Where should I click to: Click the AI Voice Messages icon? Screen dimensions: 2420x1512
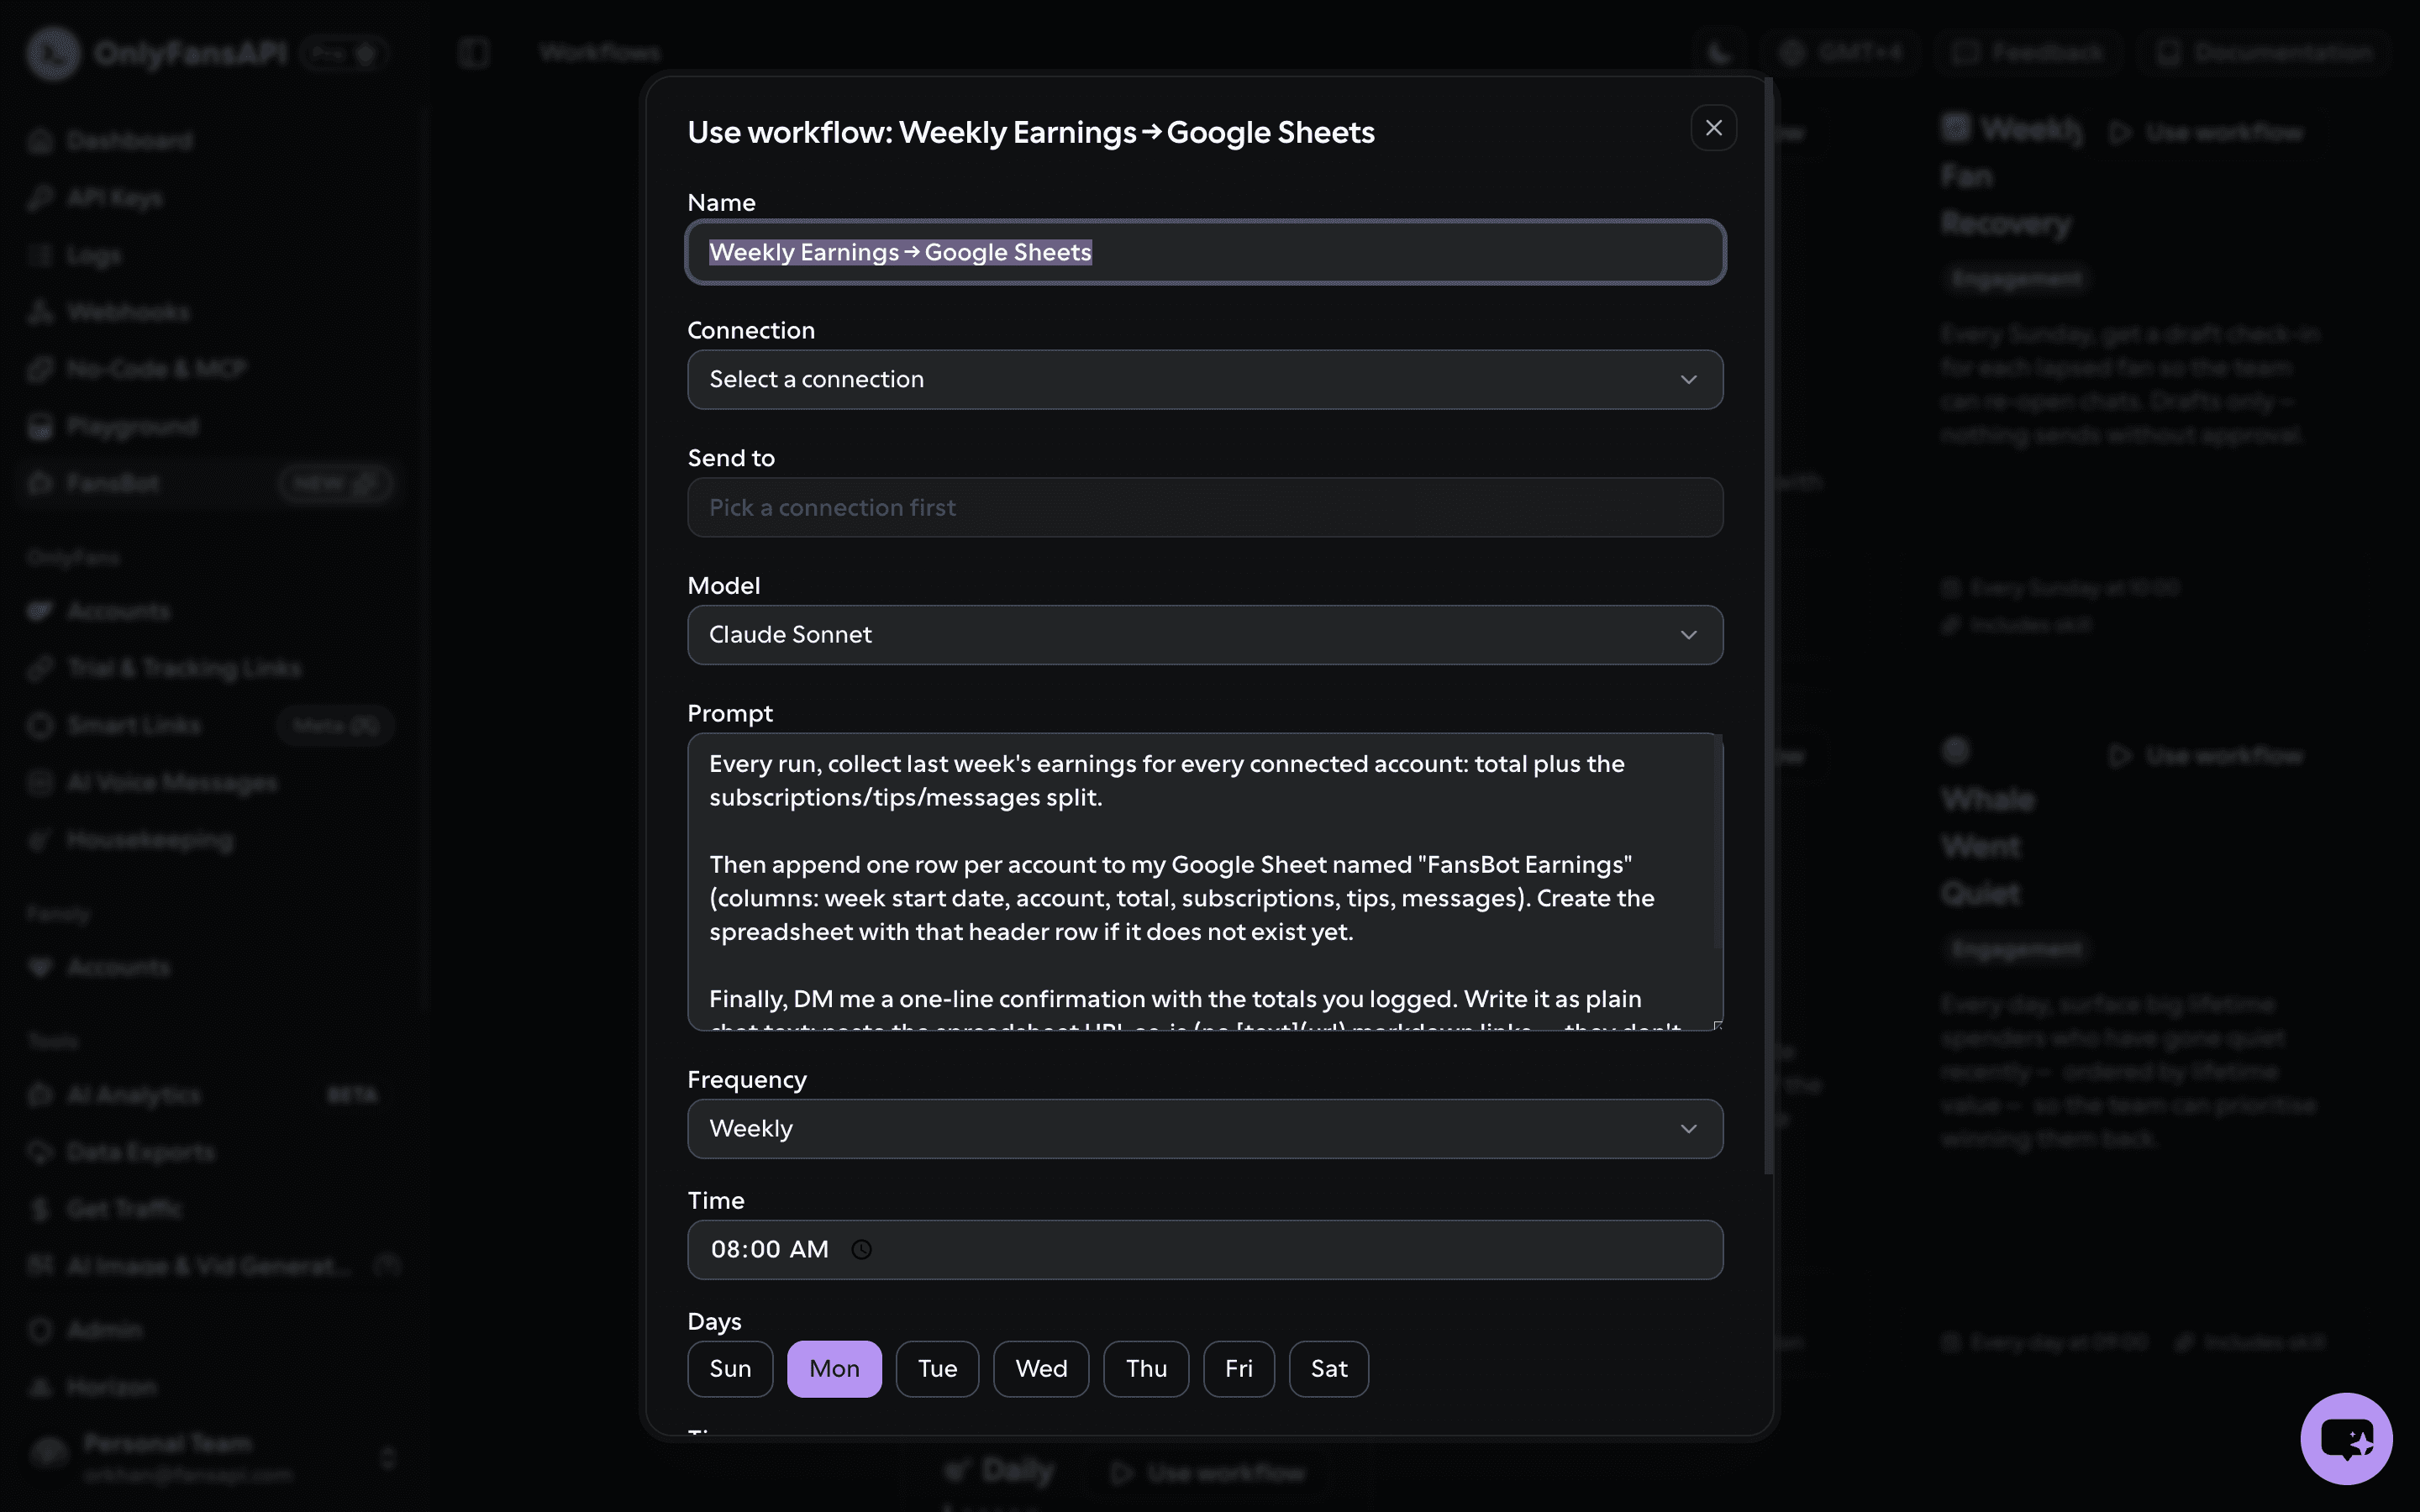pyautogui.click(x=40, y=782)
